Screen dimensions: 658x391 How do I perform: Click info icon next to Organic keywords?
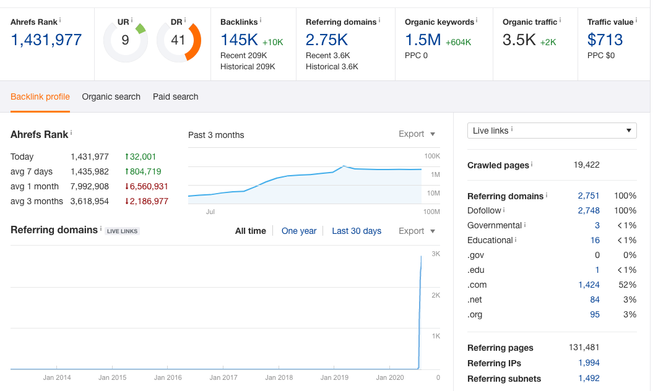[477, 20]
